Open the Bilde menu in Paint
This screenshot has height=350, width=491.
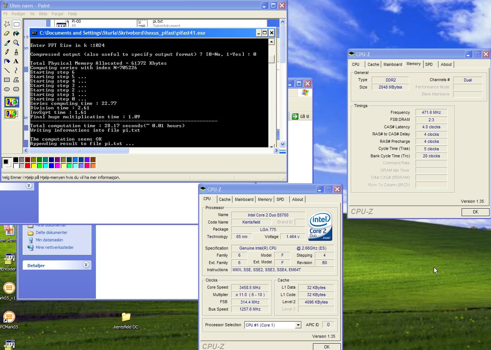[43, 14]
